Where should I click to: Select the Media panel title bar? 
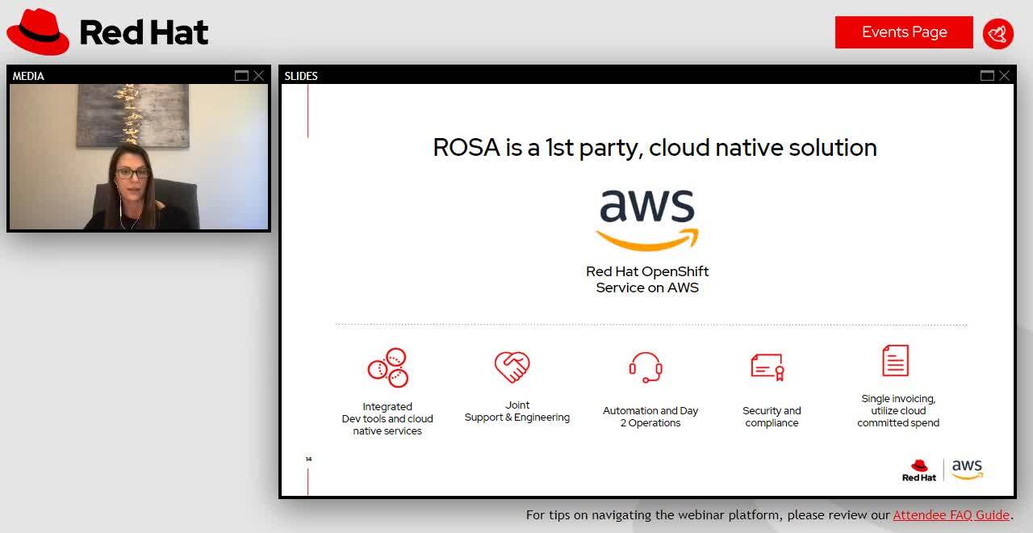pos(121,76)
